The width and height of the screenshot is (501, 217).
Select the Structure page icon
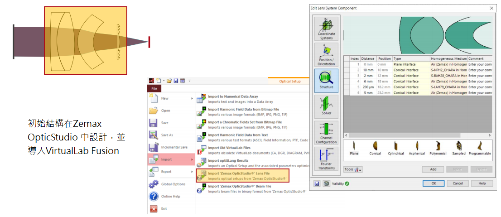(326, 81)
